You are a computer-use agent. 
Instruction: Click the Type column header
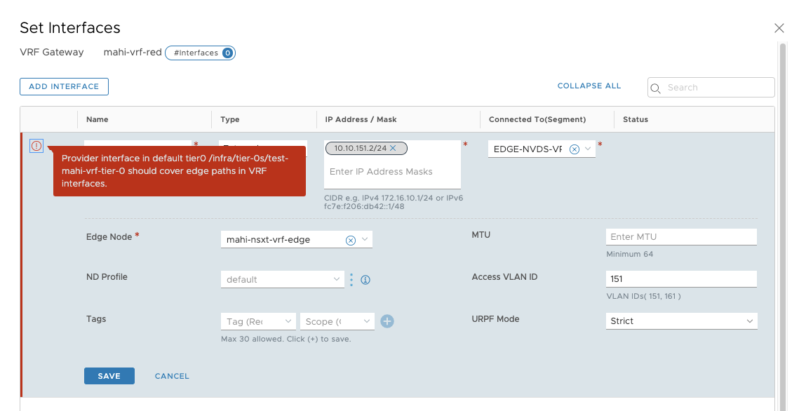tap(230, 119)
